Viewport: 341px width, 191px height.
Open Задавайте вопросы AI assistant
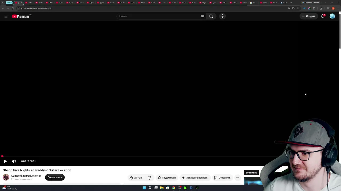coord(195,178)
